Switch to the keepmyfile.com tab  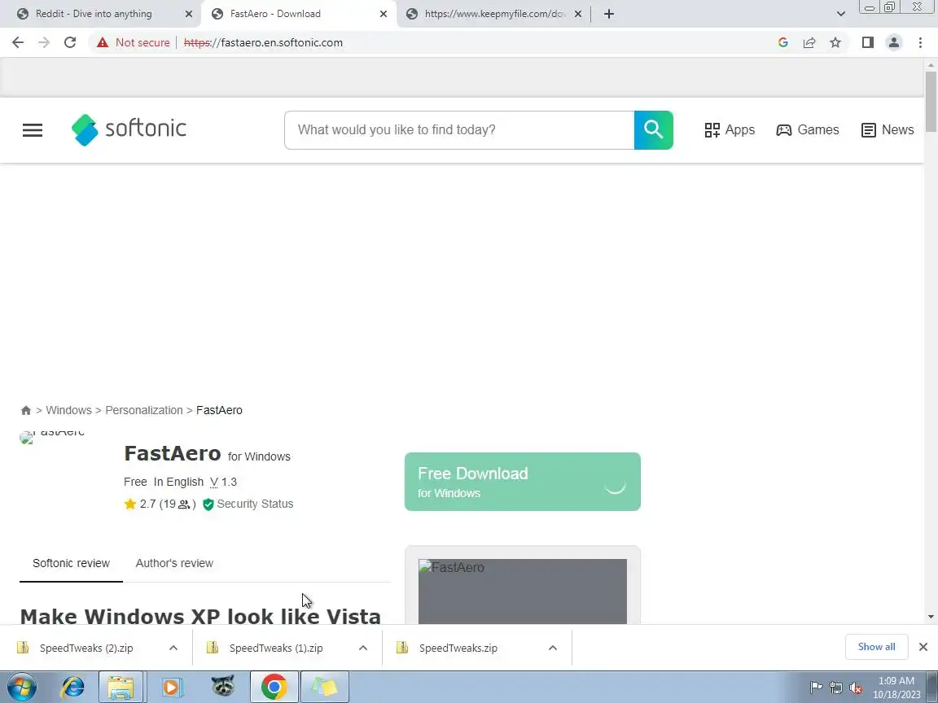tap(493, 14)
